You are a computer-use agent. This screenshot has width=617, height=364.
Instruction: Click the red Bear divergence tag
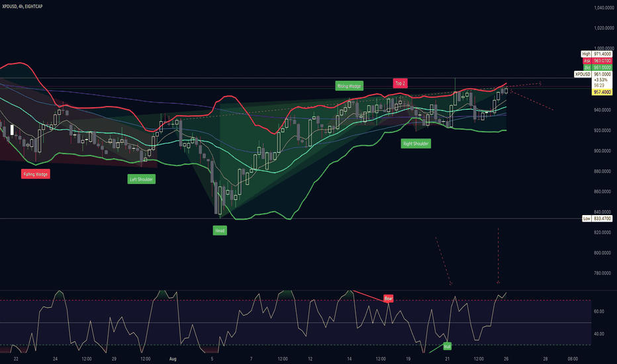click(x=389, y=298)
